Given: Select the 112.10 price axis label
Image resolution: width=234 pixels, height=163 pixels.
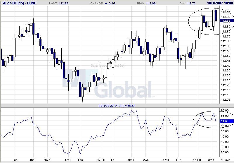Looking at the screenshot, I should point(226,95).
